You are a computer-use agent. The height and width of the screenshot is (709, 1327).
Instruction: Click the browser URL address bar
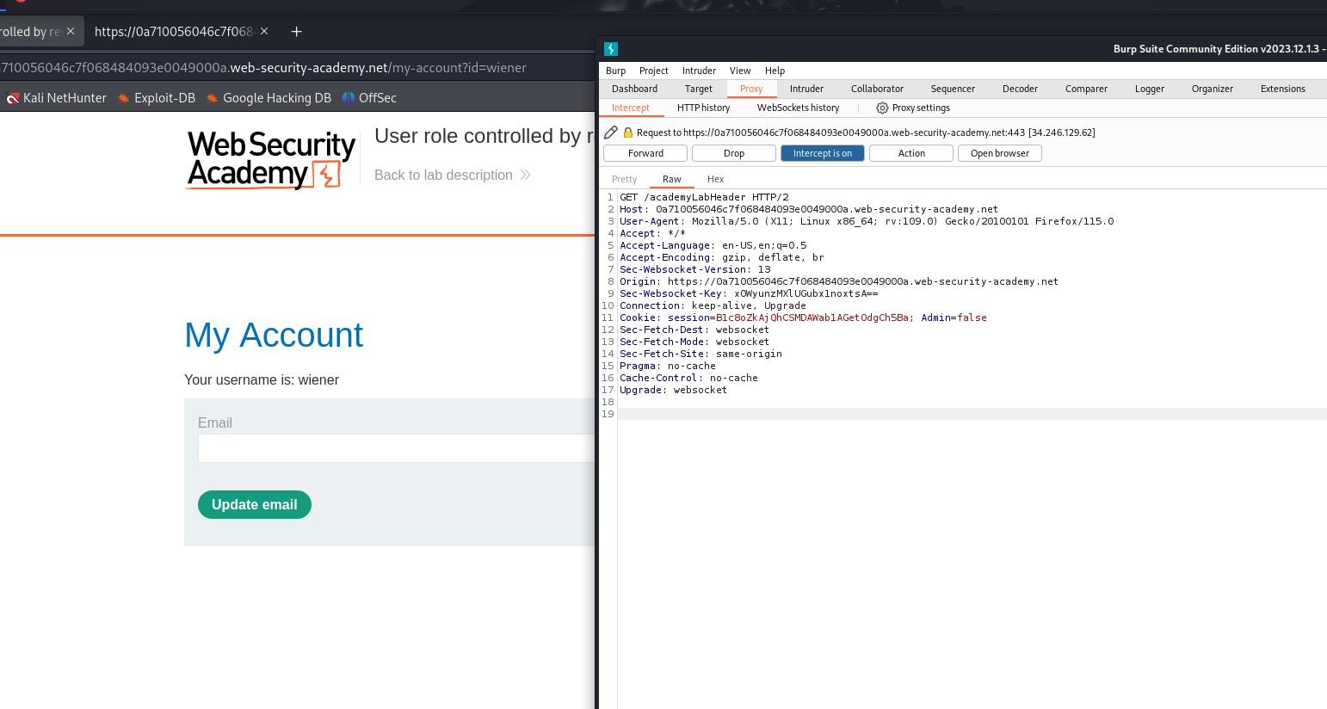tap(297, 67)
